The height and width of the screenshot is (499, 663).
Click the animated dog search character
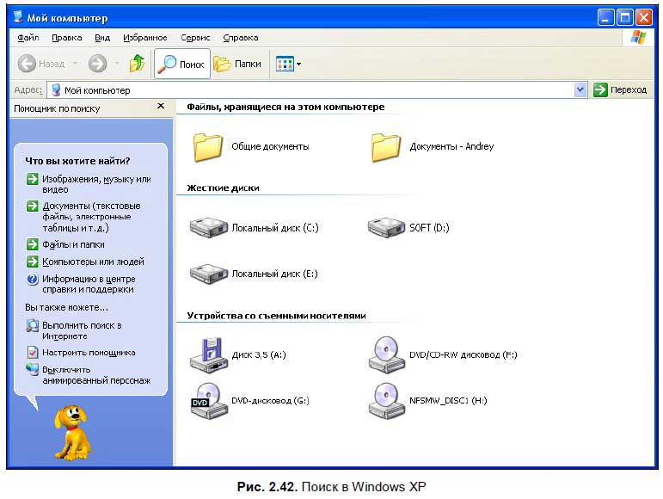pos(72,433)
